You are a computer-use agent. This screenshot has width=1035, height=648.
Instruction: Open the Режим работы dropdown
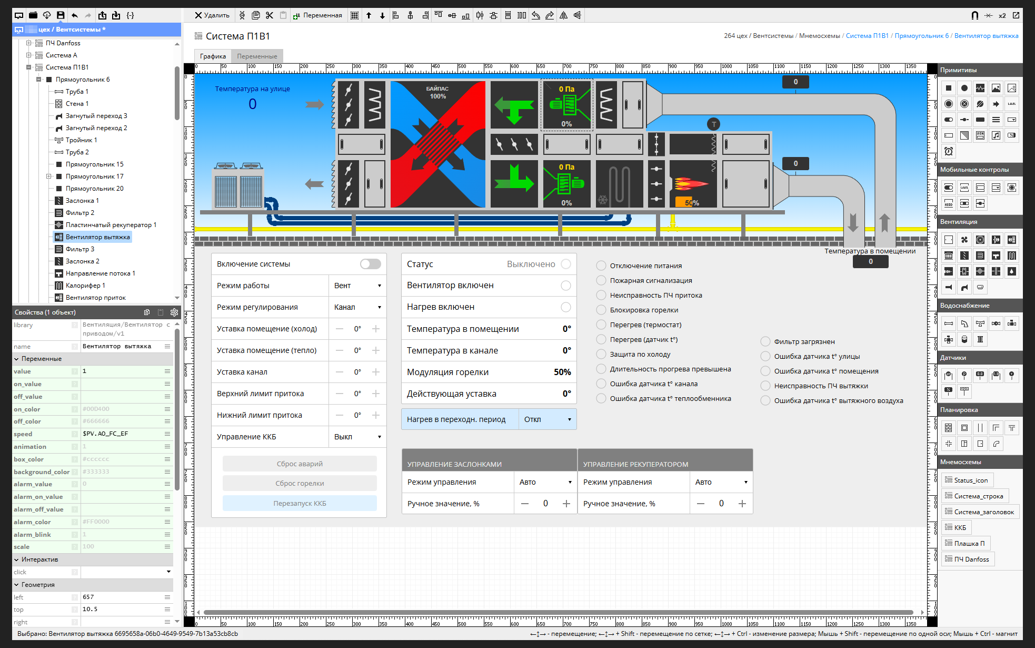click(x=357, y=286)
